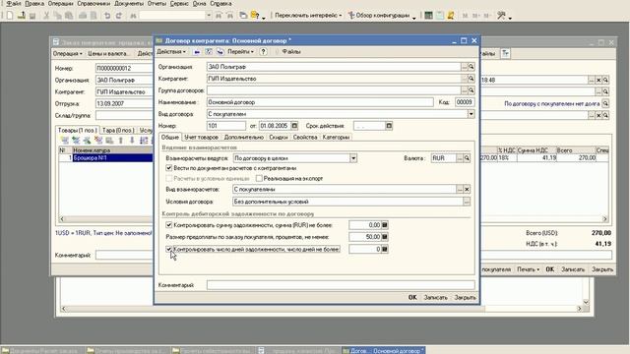Toggle Контролировать сумму задолженности checkbox

tap(168, 225)
